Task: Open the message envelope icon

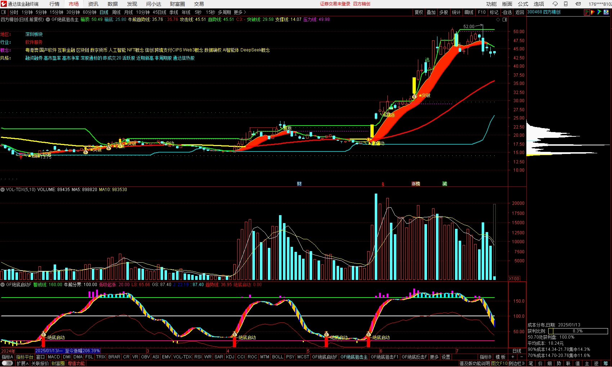Action: [x=578, y=4]
